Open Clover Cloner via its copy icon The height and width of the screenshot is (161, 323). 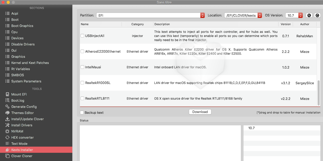point(7,156)
